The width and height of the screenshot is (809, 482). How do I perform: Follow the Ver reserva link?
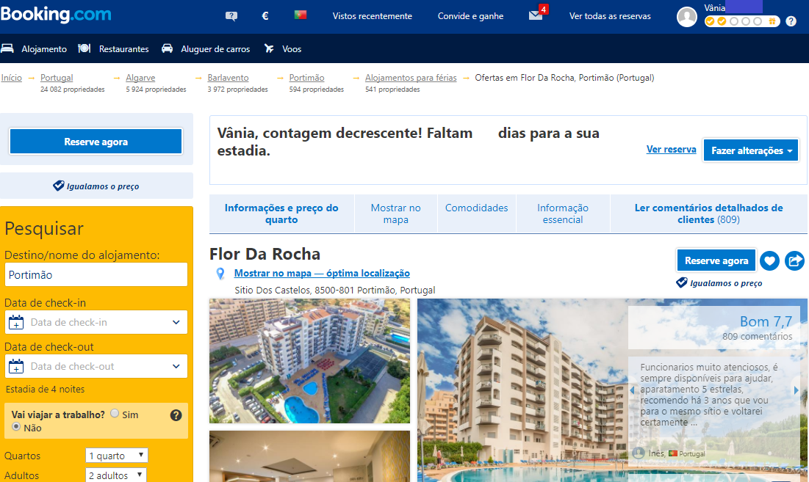pos(672,150)
